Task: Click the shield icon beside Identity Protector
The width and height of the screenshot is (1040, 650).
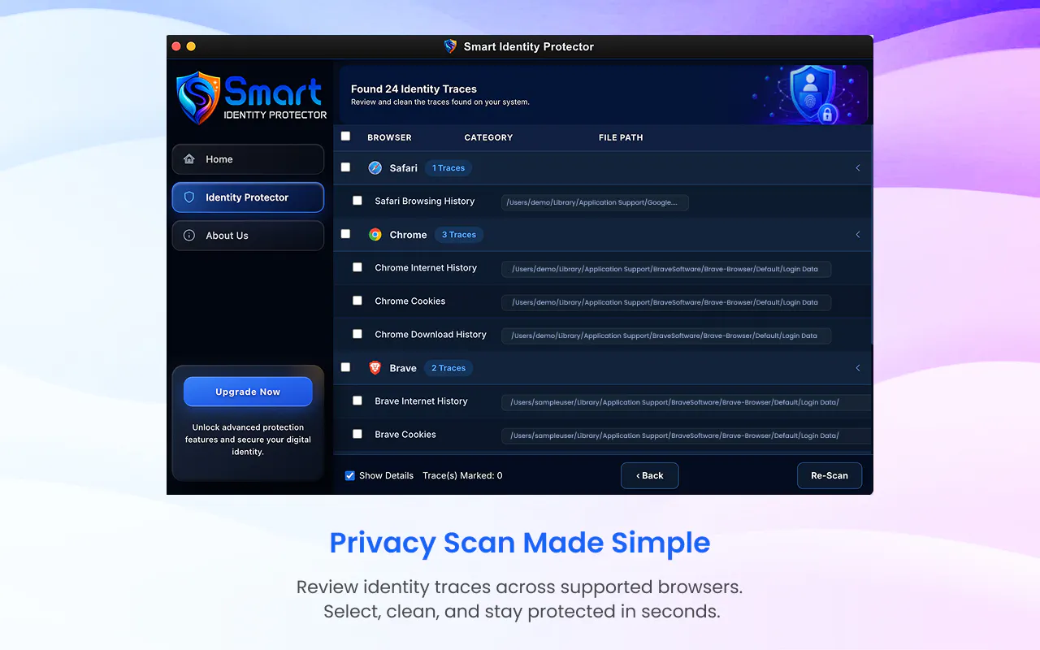Action: [189, 197]
